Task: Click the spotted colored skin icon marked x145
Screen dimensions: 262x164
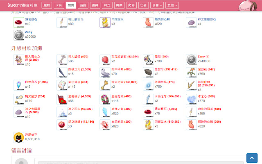Action: coord(62,85)
